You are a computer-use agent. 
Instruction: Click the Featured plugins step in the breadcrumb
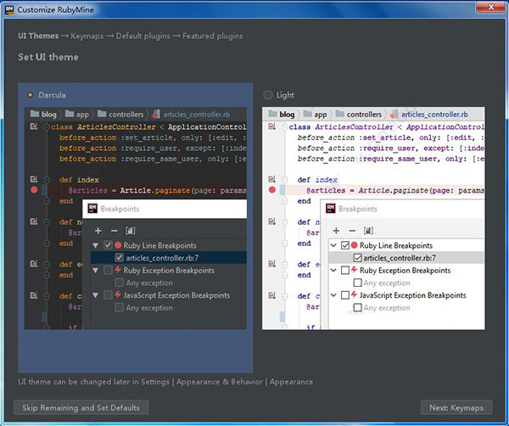[x=213, y=36]
